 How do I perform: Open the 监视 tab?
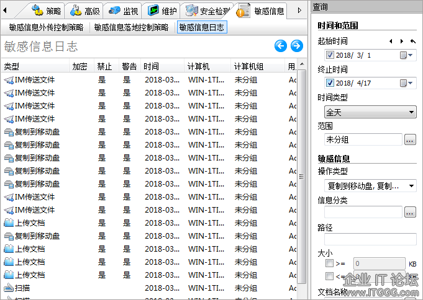tap(123, 11)
